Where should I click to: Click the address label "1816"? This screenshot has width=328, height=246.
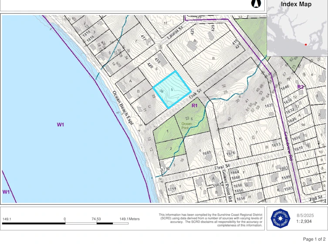90,38
